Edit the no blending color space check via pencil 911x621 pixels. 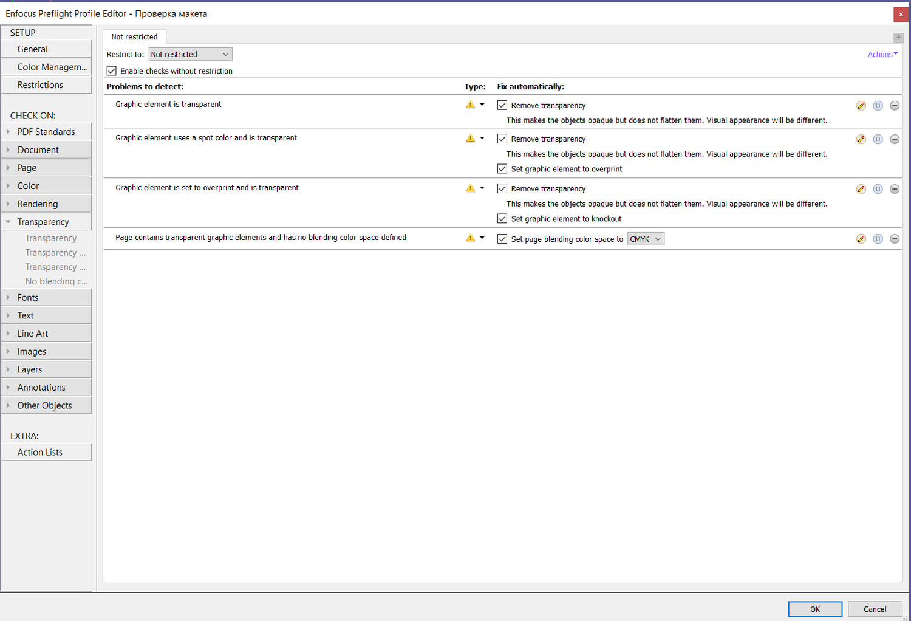pos(861,239)
